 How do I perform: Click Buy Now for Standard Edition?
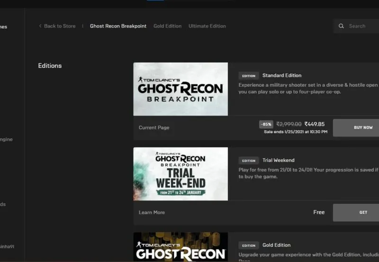tap(356, 127)
